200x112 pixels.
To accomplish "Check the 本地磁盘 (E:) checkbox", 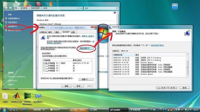I will tap(44, 68).
